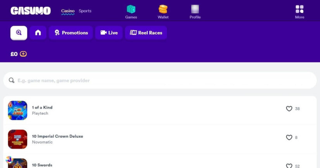The height and width of the screenshot is (168, 320).
Task: Open the Promotions page
Action: 71,33
